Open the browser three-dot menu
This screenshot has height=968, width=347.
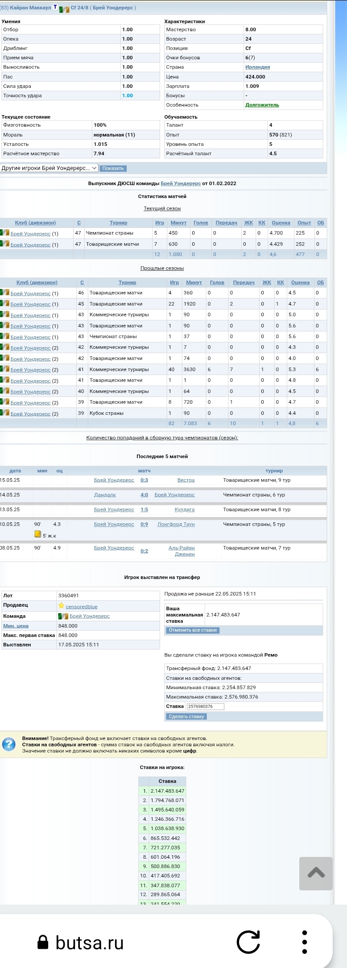305,942
